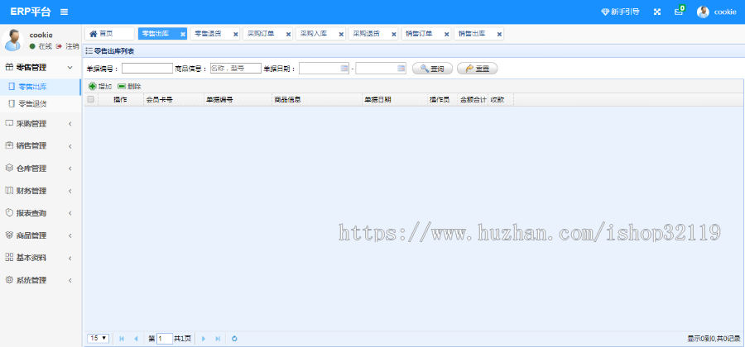This screenshot has height=347, width=745.
Task: Click the 金额合计 column header
Action: (473, 99)
